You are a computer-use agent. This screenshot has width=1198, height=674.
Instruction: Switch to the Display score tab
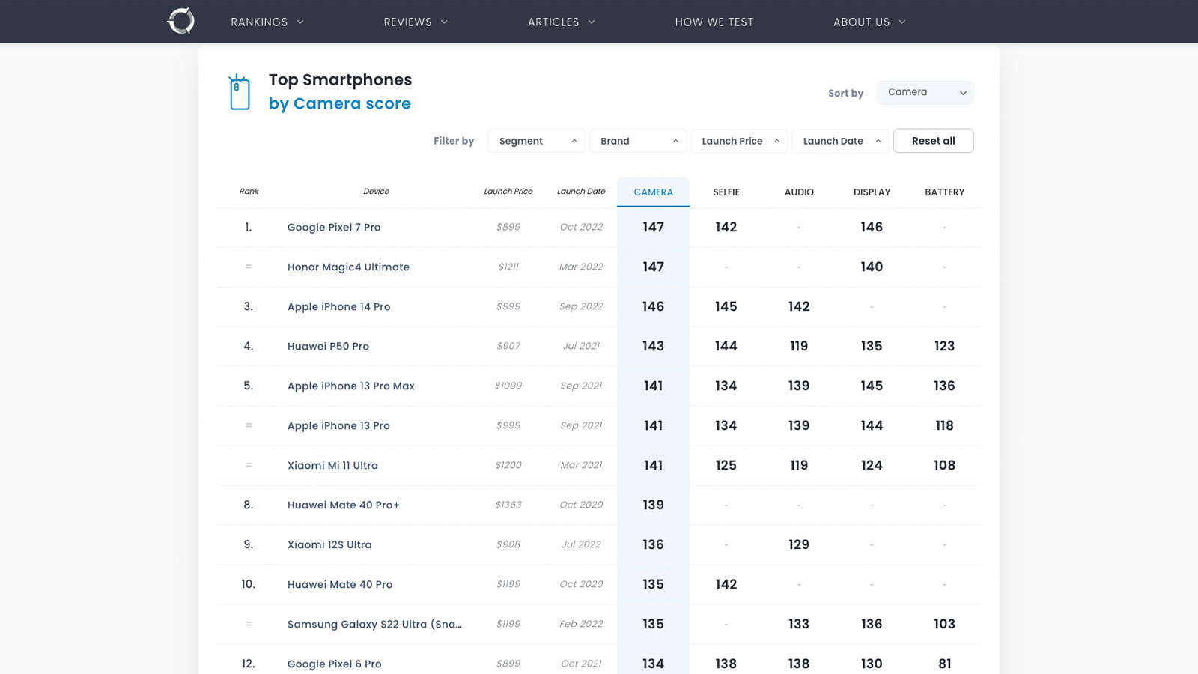pyautogui.click(x=872, y=192)
